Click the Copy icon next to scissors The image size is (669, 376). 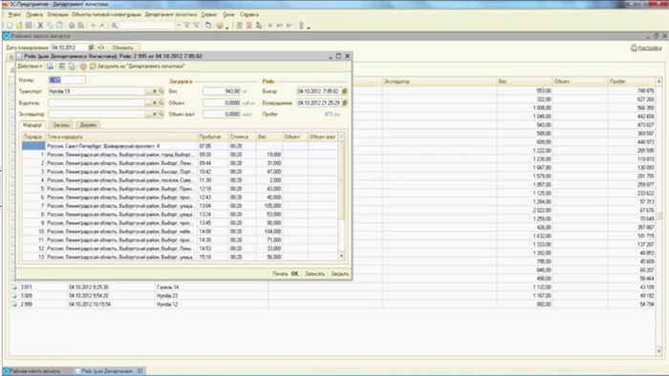pyautogui.click(x=50, y=26)
